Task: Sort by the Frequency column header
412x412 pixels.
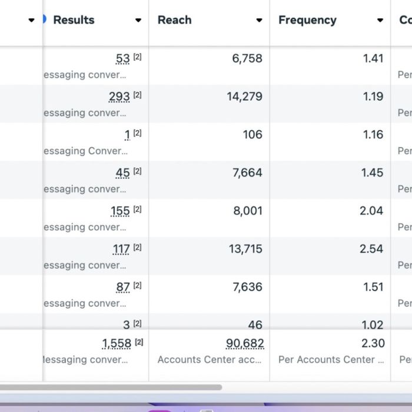Action: click(x=307, y=20)
